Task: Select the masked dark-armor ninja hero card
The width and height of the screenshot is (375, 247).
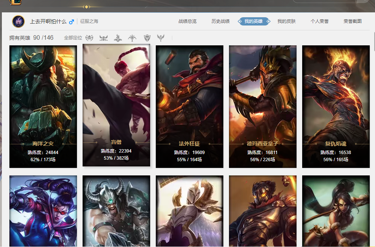Action: pos(263,211)
